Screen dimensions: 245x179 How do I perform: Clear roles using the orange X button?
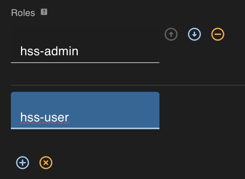coord(46,163)
